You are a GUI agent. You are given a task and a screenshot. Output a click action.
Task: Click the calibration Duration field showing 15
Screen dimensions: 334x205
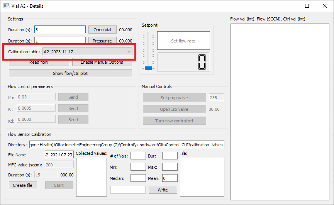point(46,175)
